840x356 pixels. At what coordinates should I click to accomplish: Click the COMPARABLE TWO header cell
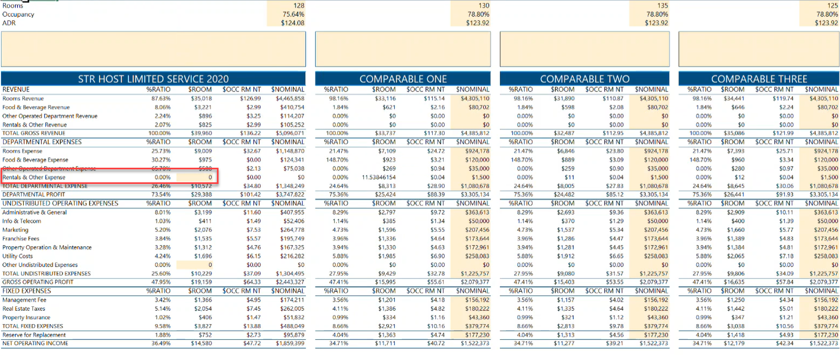coord(585,79)
